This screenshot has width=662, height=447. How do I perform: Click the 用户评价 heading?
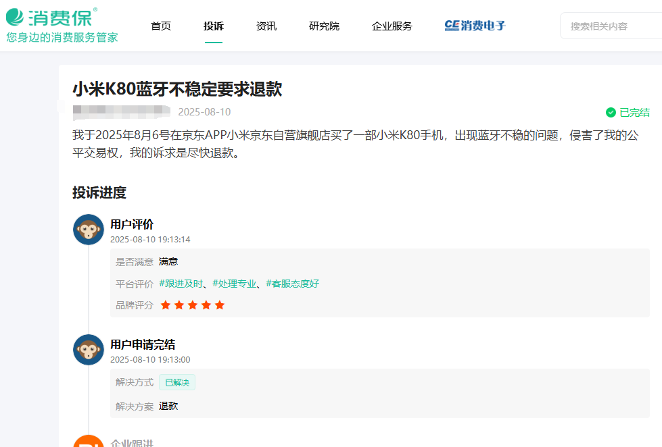[x=132, y=224]
